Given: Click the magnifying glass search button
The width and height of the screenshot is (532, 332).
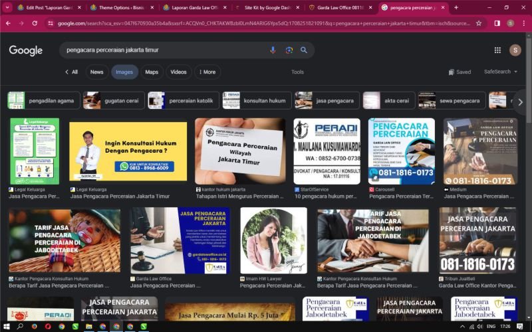Looking at the screenshot, I should pyautogui.click(x=304, y=50).
